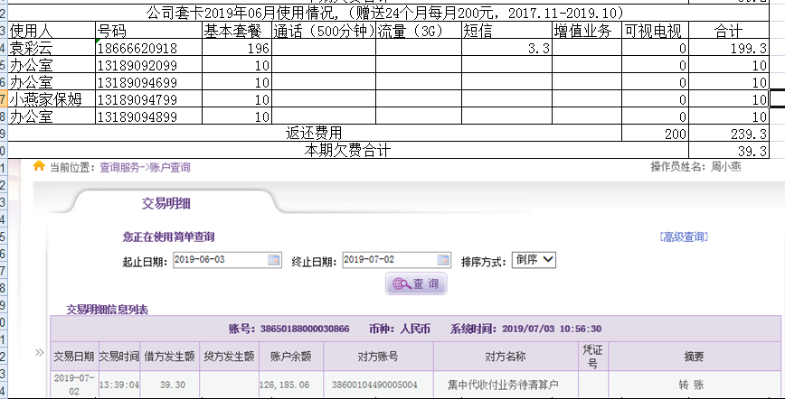785x399 pixels.
Task: Click the 本期欠费合计 total cell 39.3
Action: [x=736, y=150]
